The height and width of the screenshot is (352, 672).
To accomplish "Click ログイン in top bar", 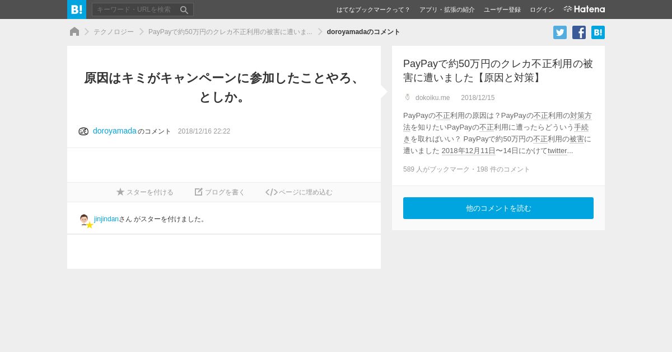I will (x=542, y=9).
